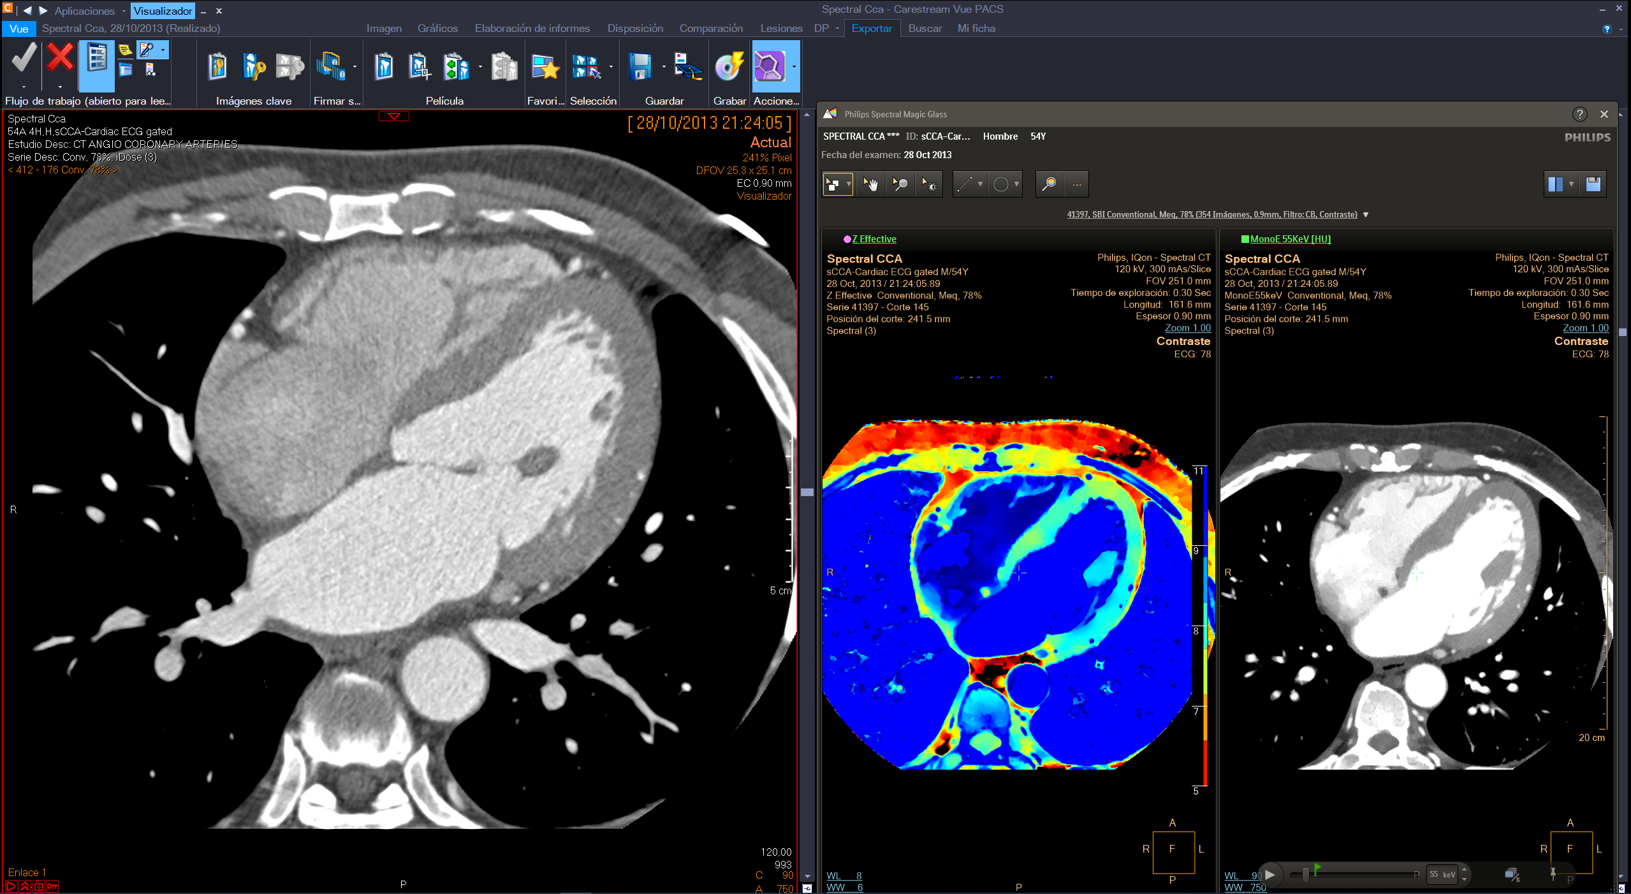Click the greyed-out Película clipboard icon

pyautogui.click(x=504, y=66)
